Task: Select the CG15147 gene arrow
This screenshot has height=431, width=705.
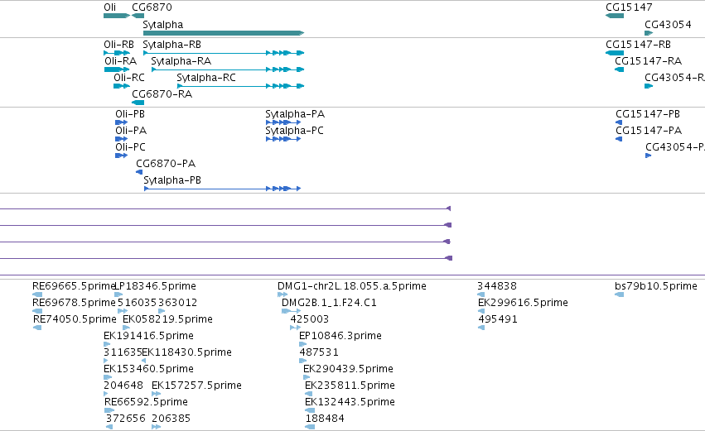Action: [615, 16]
